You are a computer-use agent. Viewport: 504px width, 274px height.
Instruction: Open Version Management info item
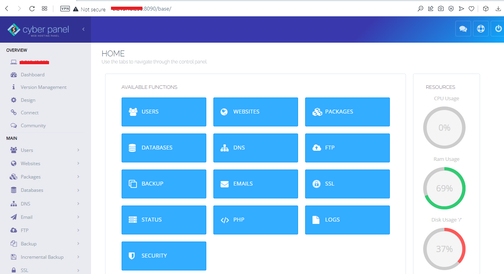tap(44, 87)
